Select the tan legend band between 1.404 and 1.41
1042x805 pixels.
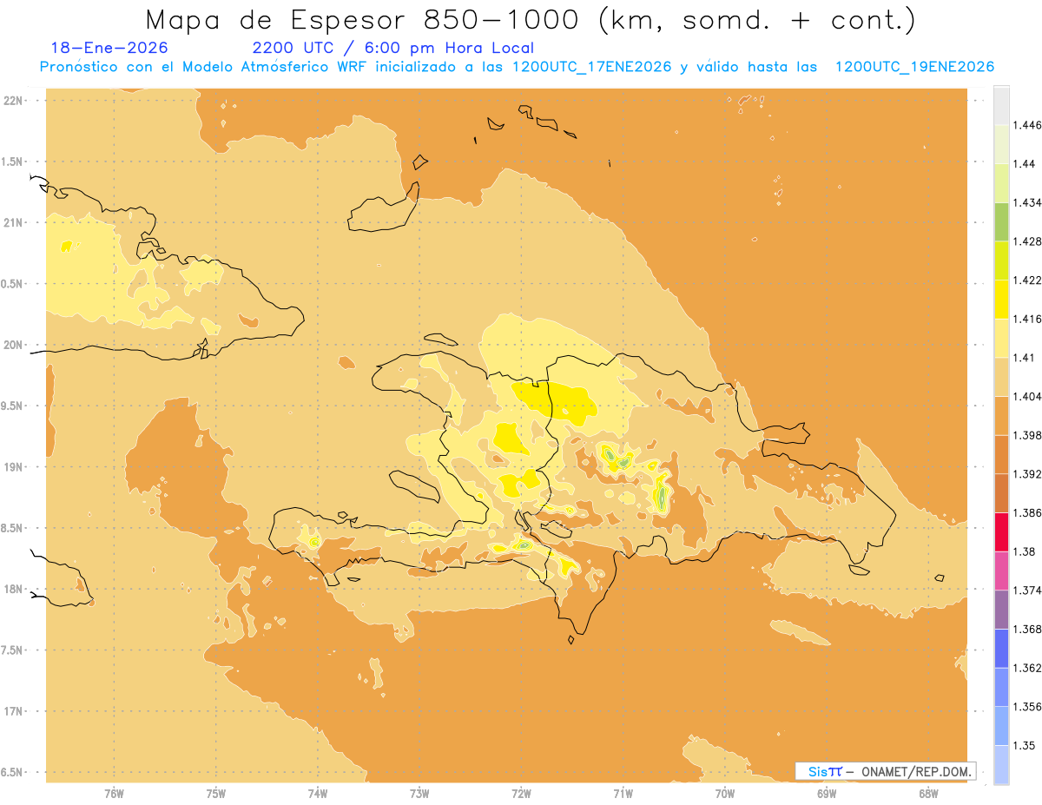click(1001, 377)
